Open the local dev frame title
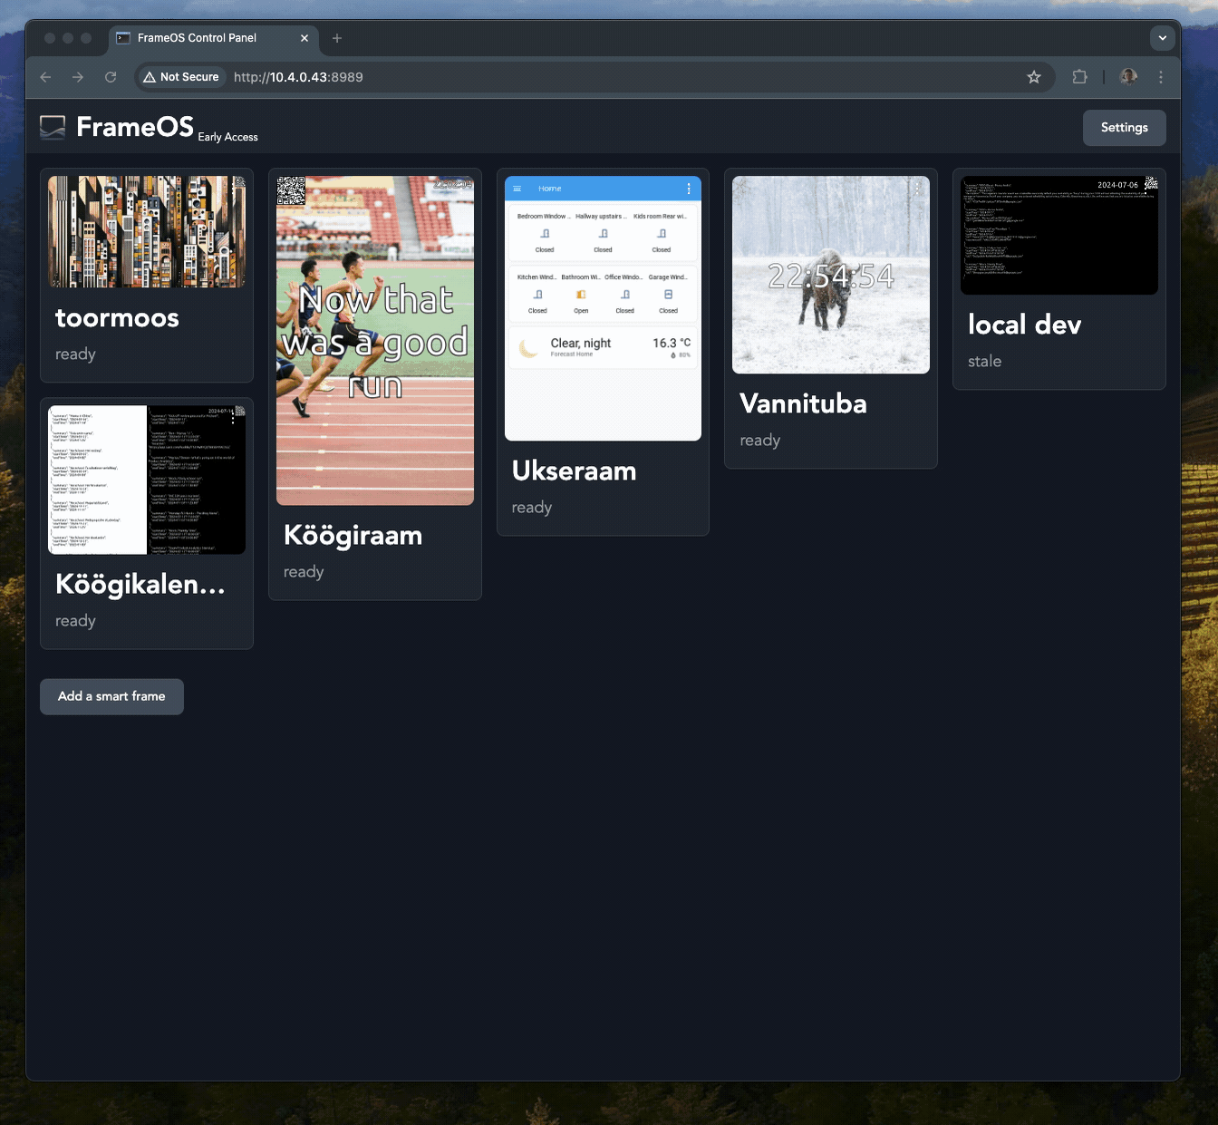Viewport: 1218px width, 1125px height. tap(1024, 325)
